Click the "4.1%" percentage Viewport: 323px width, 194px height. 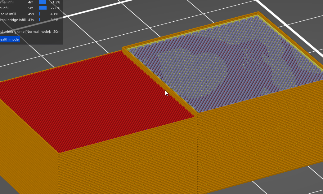coord(54,14)
